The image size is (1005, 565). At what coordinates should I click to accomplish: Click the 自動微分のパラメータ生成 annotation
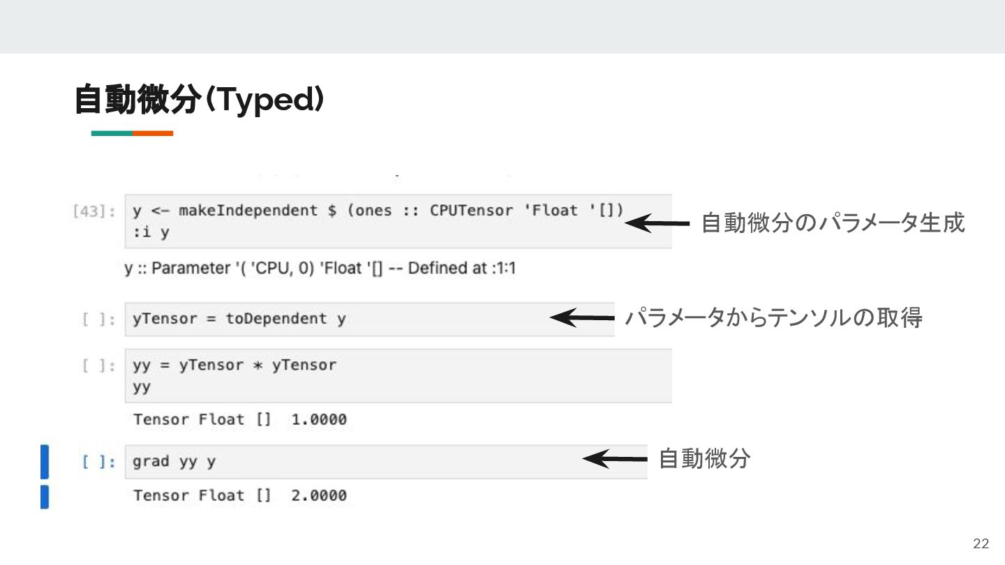tap(833, 223)
